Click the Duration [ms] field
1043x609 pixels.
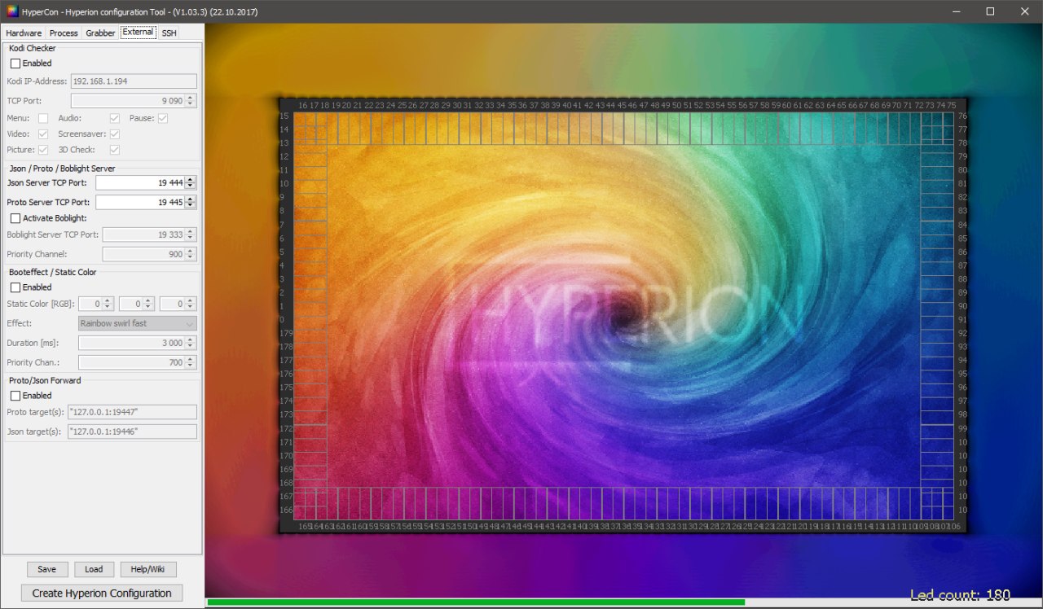coord(131,343)
